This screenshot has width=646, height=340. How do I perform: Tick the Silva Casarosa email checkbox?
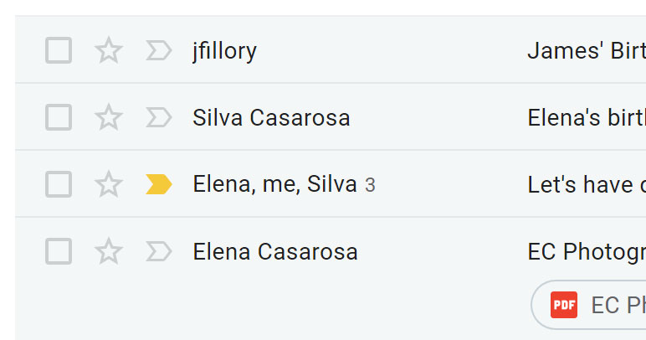pyautogui.click(x=59, y=118)
